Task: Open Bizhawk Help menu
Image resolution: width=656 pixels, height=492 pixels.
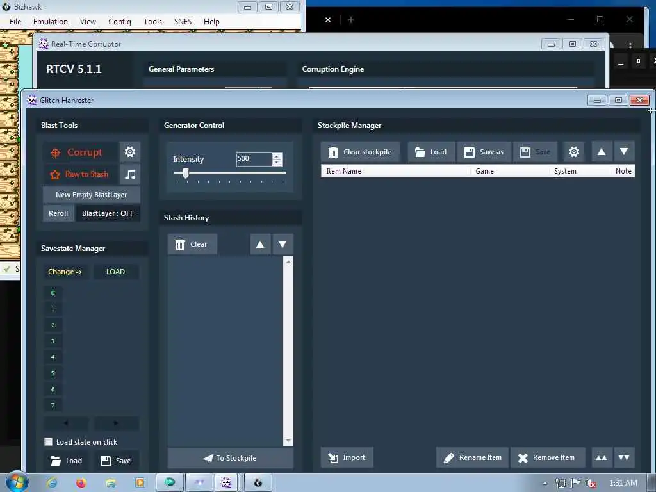Action: (x=211, y=22)
